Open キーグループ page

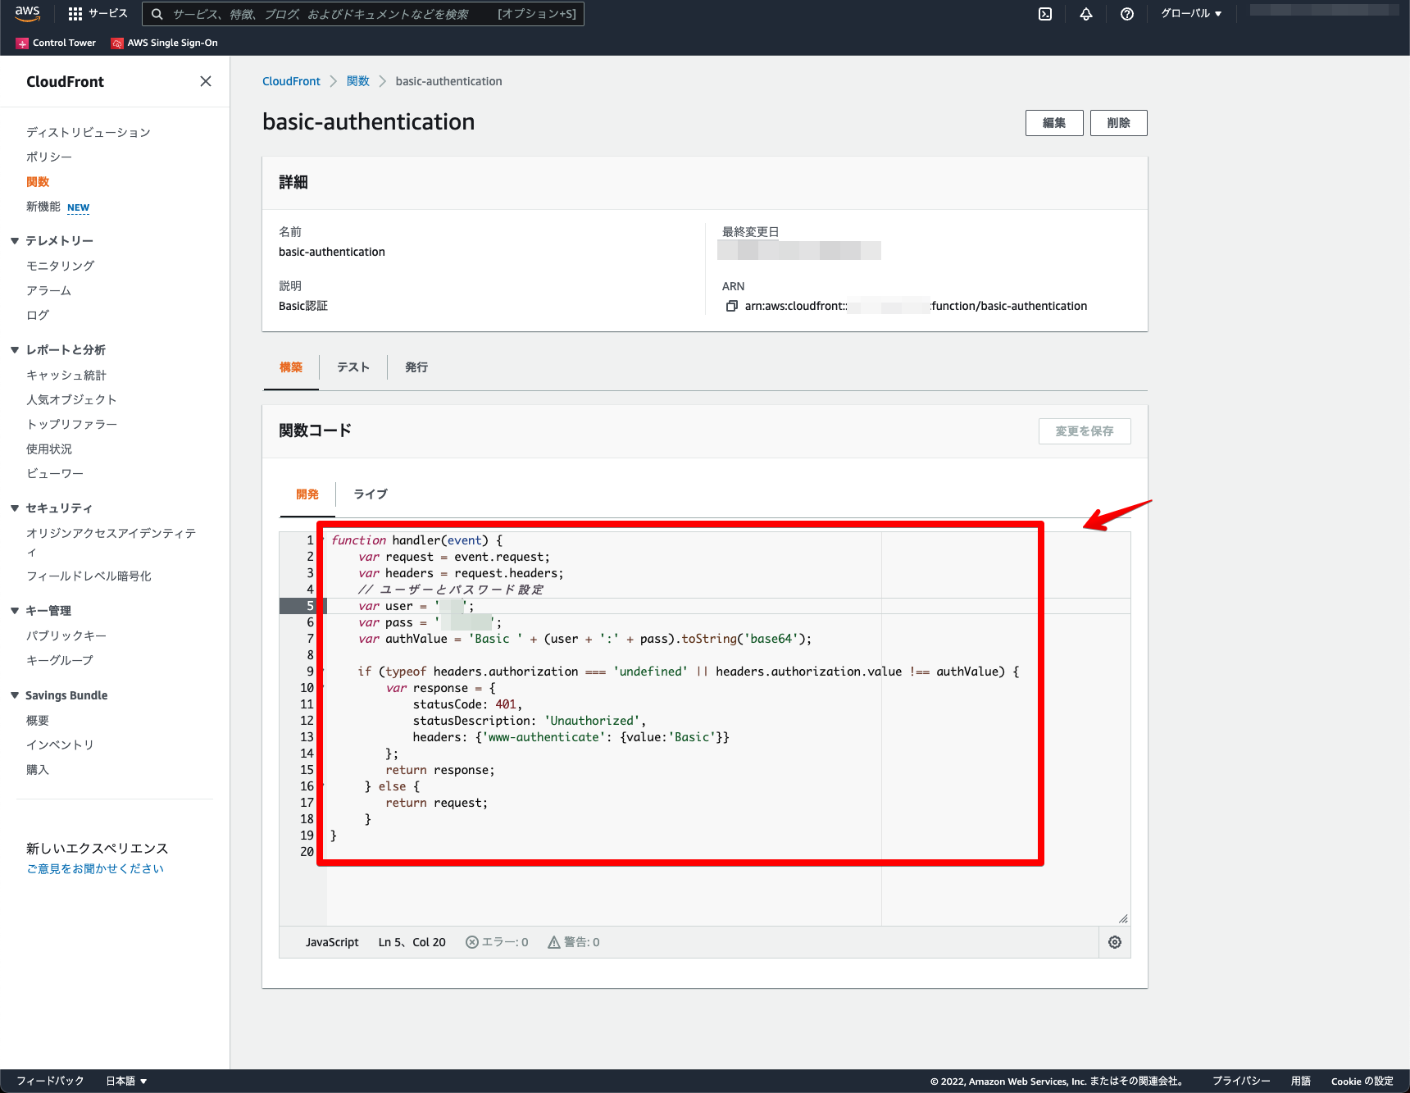pos(60,660)
